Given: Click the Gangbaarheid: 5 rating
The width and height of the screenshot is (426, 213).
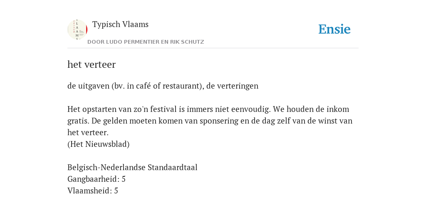Looking at the screenshot, I should (x=97, y=179).
